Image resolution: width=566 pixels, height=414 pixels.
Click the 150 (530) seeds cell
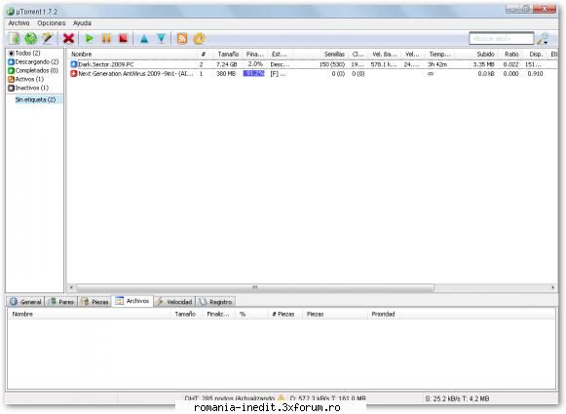click(x=332, y=64)
